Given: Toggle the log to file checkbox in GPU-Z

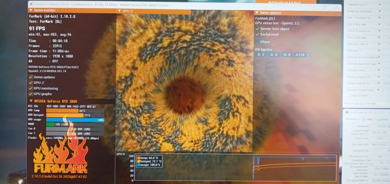Looking at the screenshot, I should click(349, 95).
